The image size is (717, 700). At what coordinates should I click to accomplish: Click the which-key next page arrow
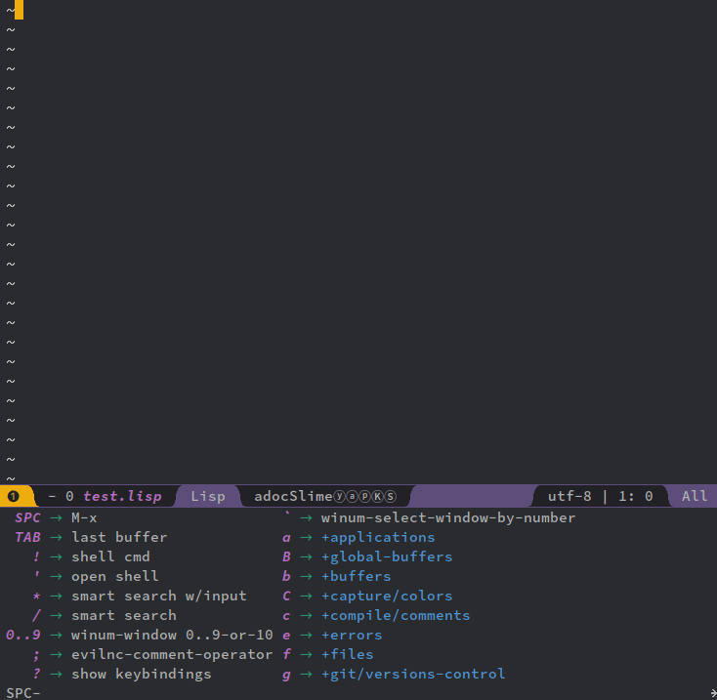[713, 693]
